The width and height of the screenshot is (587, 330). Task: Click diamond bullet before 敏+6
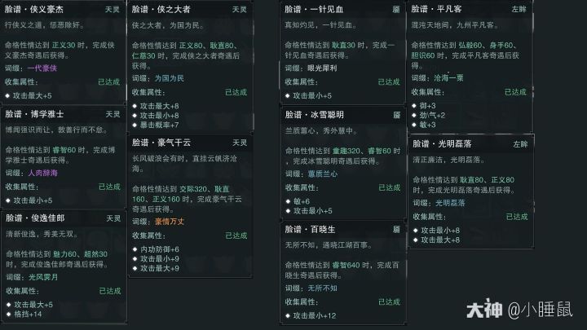288,200
